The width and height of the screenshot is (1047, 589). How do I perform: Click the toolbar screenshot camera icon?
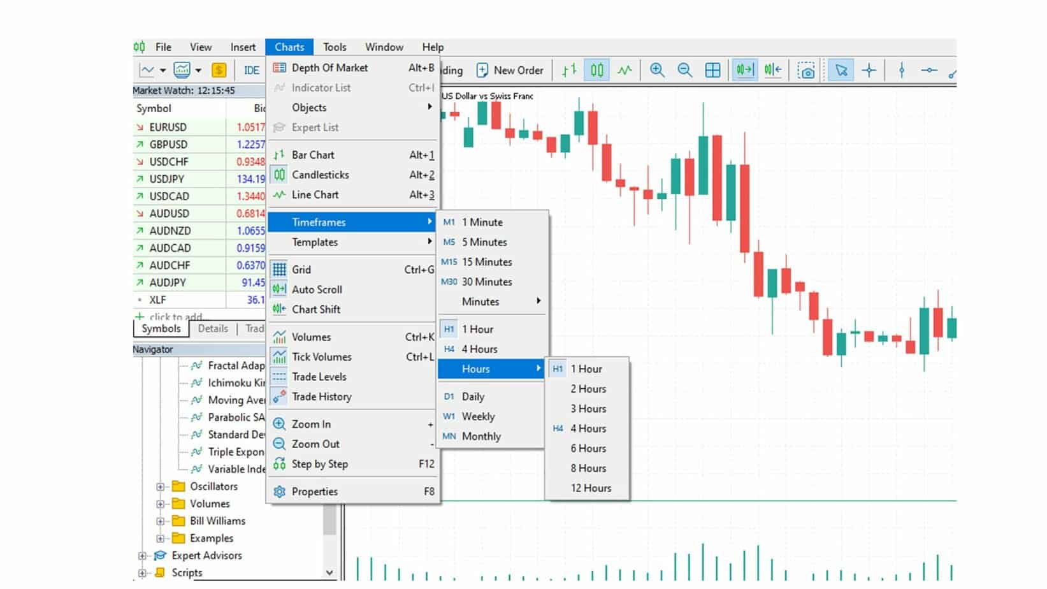(x=806, y=71)
